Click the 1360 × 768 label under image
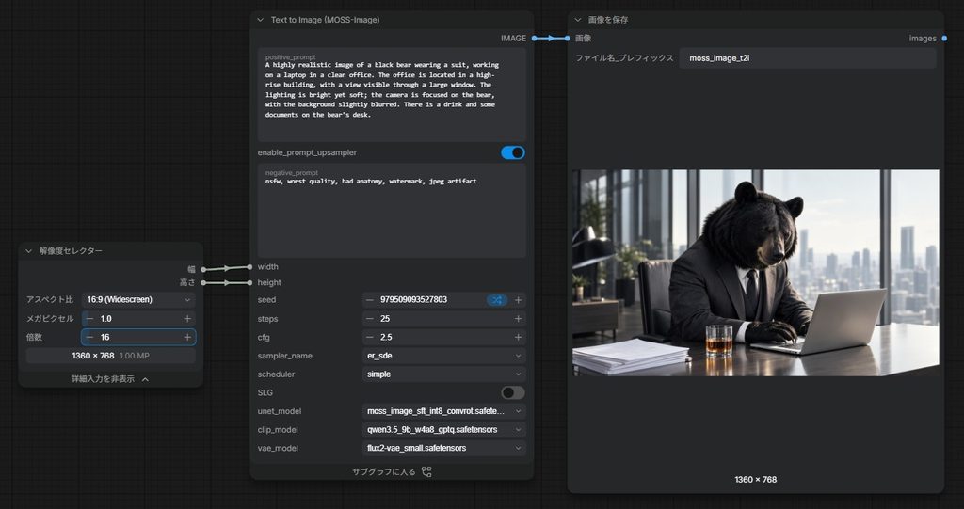964x509 pixels. click(x=756, y=480)
